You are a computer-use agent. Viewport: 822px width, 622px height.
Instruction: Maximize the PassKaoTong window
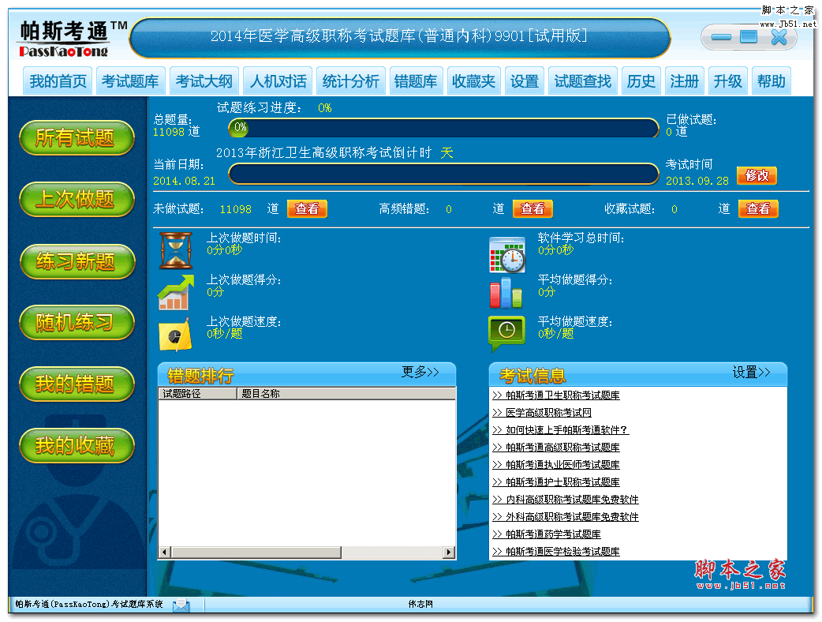point(748,37)
